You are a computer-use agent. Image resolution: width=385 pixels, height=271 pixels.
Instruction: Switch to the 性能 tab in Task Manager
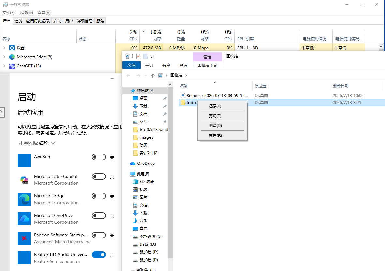[18, 21]
